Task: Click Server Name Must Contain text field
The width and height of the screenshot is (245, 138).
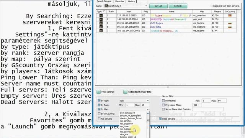Action: click(x=208, y=109)
